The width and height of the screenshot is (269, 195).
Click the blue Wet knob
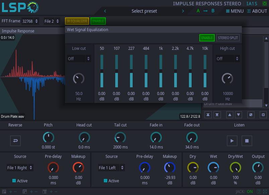(x=213, y=168)
